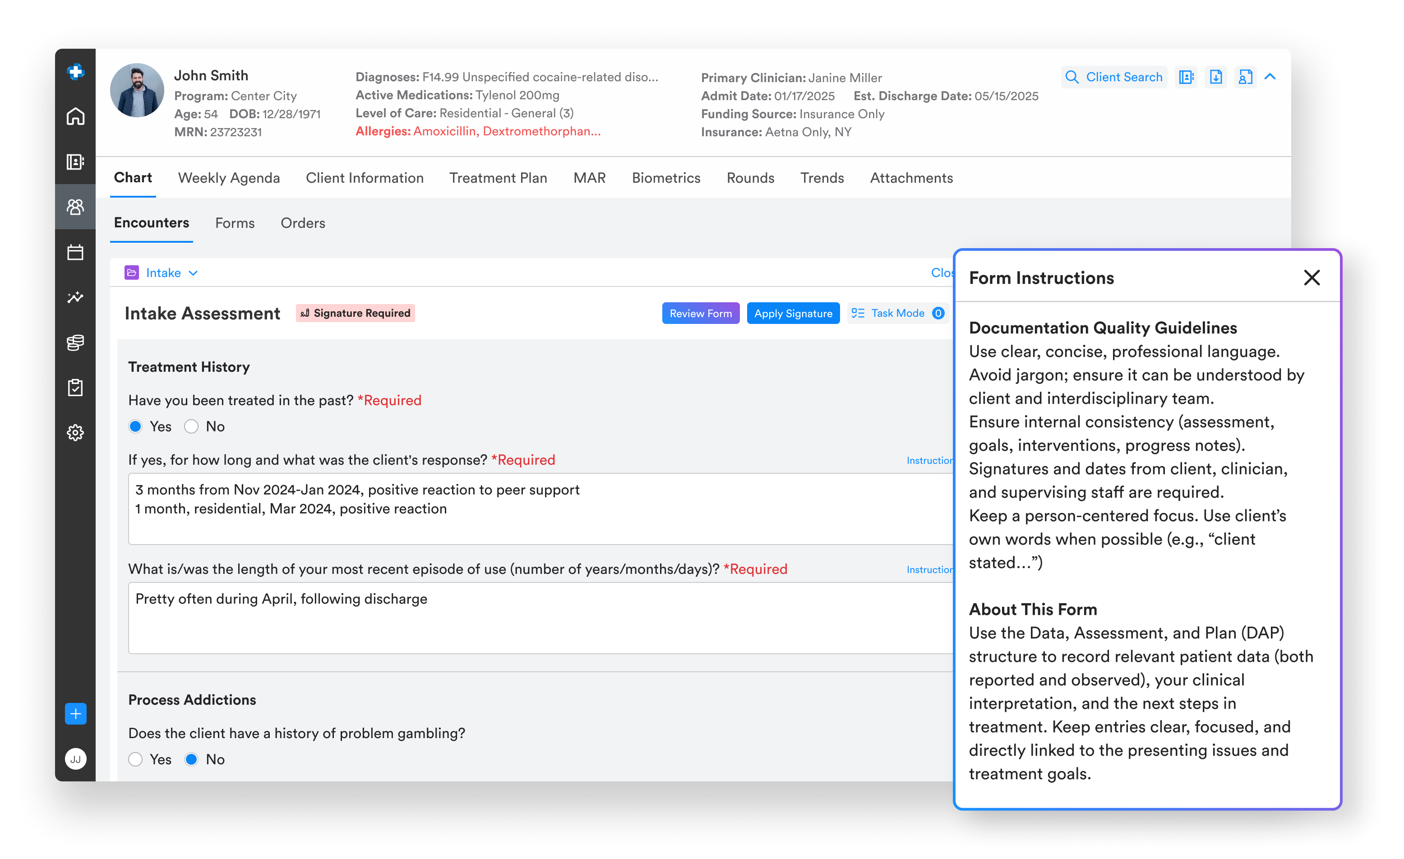Select Yes for problem gambling history
This screenshot has width=1404, height=859.
click(x=136, y=759)
